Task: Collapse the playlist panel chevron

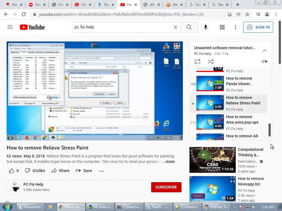Action: [265, 51]
